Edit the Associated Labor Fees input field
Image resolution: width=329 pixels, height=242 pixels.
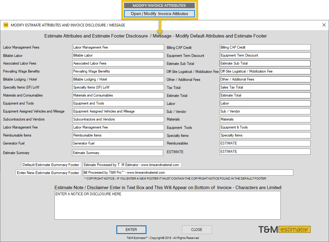point(118,63)
